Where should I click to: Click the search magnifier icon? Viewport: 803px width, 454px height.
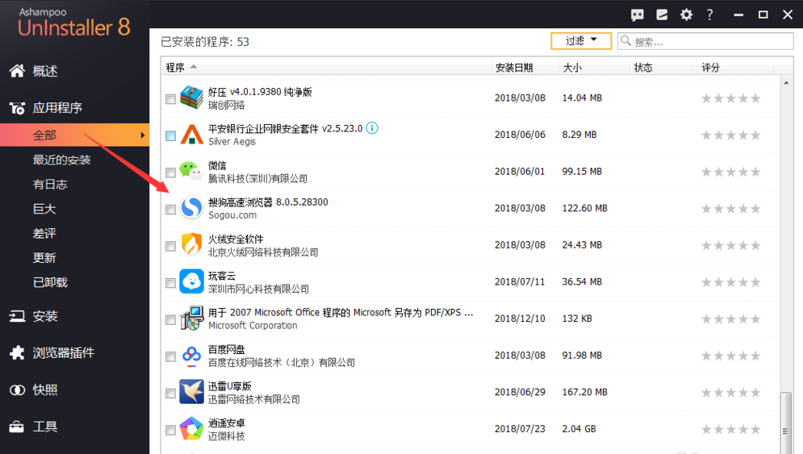click(625, 40)
